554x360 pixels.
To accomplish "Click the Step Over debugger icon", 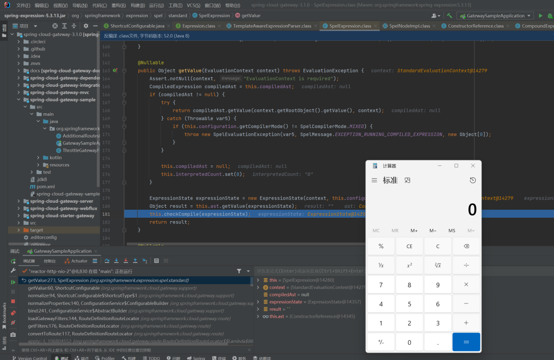I will click(x=107, y=261).
